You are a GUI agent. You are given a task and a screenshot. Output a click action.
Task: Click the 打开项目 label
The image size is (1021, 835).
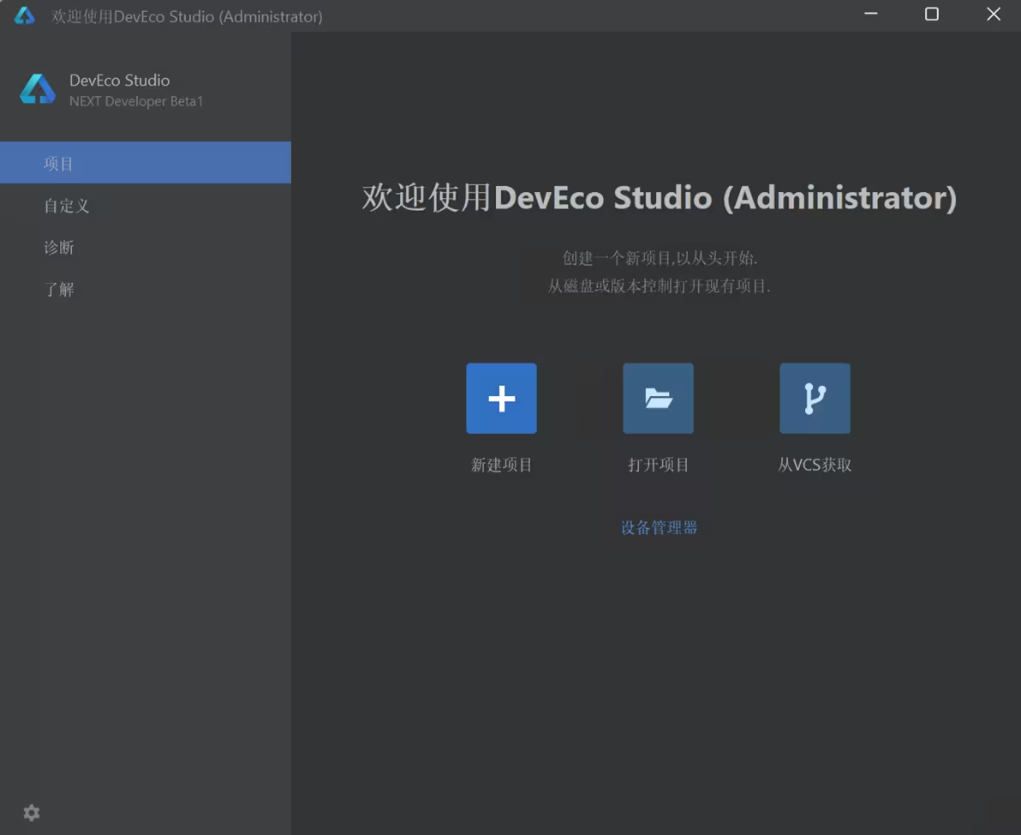coord(659,465)
